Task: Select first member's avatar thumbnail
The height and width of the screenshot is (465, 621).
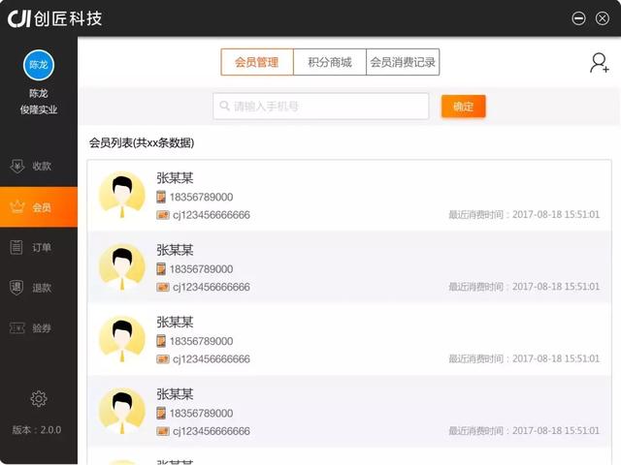Action: tap(122, 195)
